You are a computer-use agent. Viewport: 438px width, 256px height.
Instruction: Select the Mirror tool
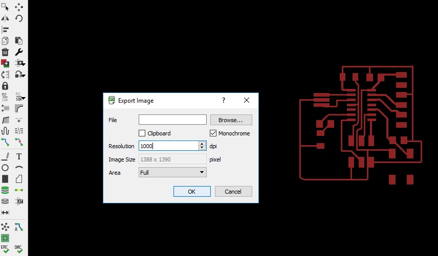[5, 18]
